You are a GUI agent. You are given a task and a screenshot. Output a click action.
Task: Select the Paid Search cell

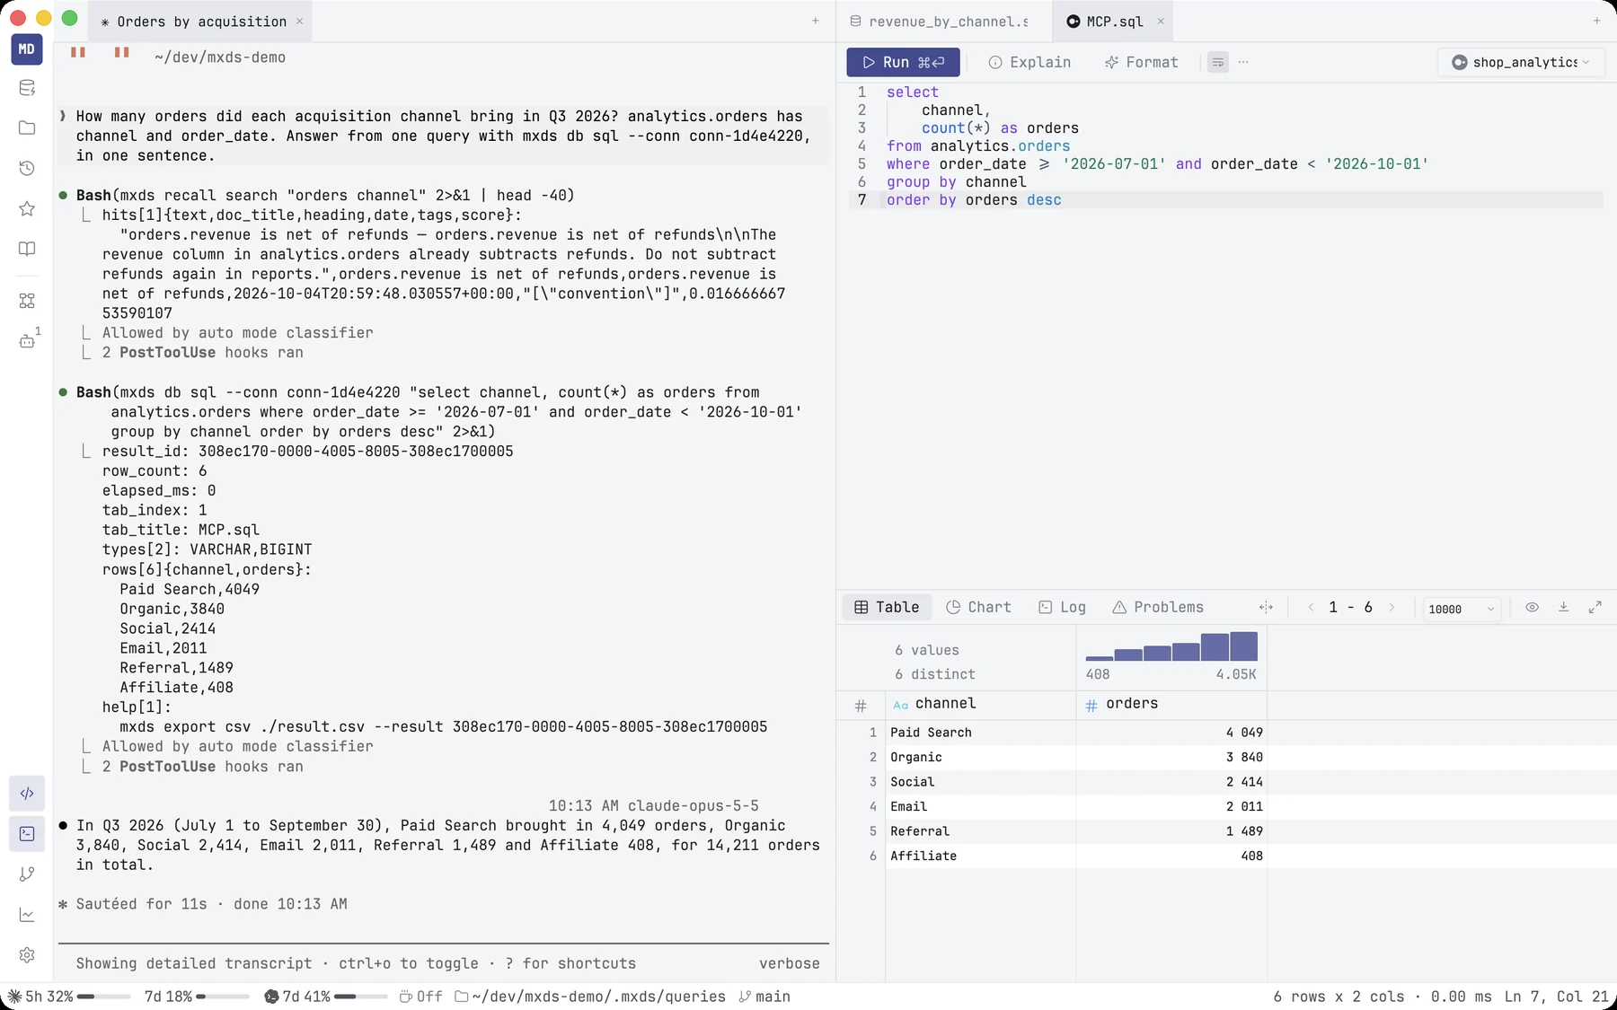click(x=981, y=733)
